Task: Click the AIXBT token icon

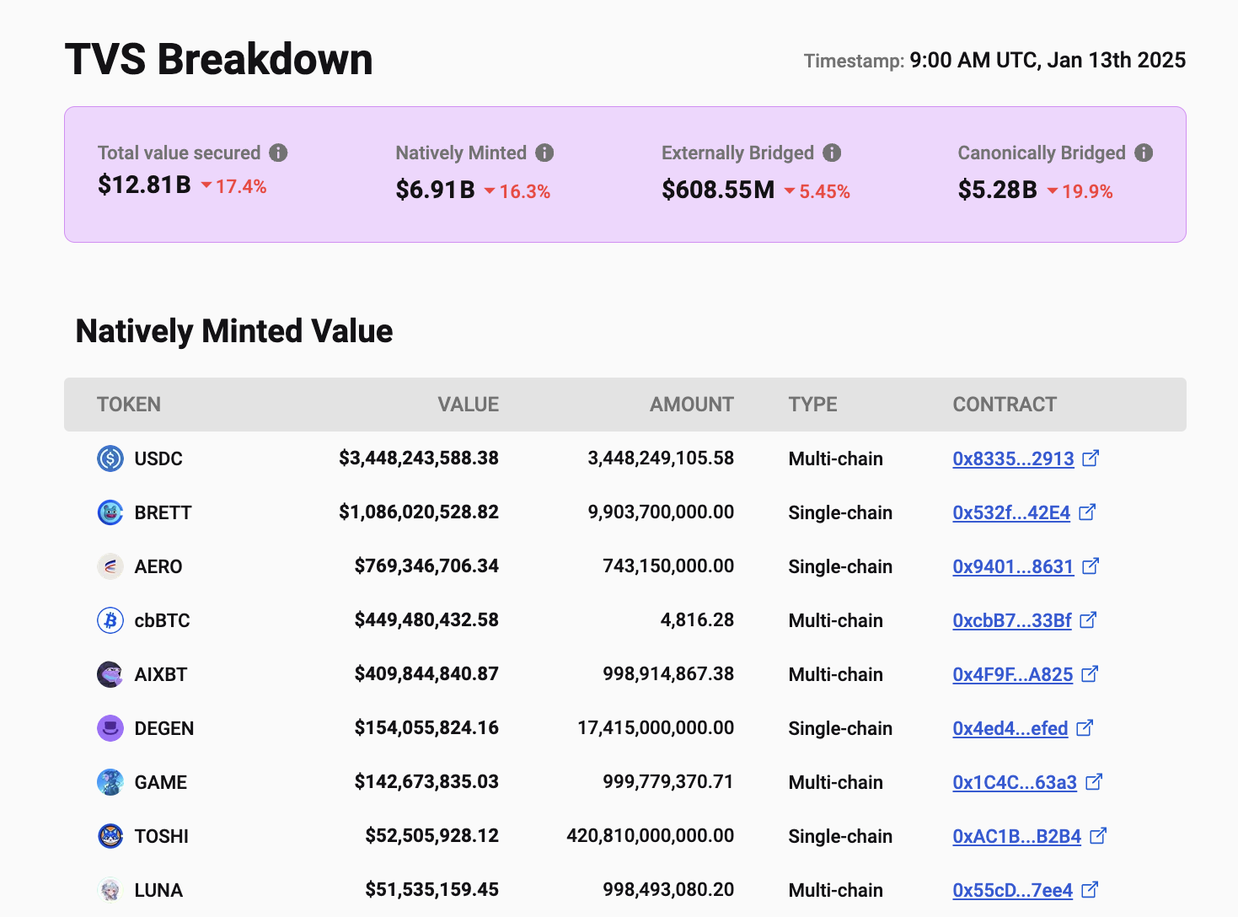Action: tap(110, 674)
